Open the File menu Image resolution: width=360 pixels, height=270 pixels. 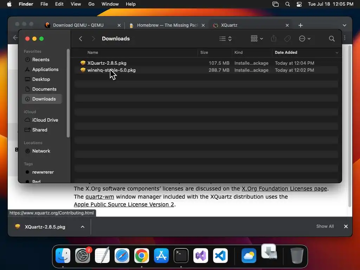pos(44,4)
